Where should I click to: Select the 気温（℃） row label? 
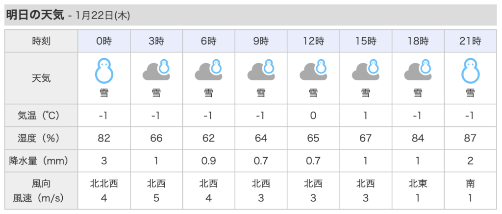pyautogui.click(x=41, y=116)
